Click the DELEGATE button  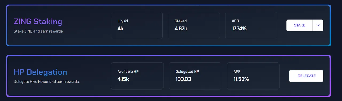(x=306, y=76)
